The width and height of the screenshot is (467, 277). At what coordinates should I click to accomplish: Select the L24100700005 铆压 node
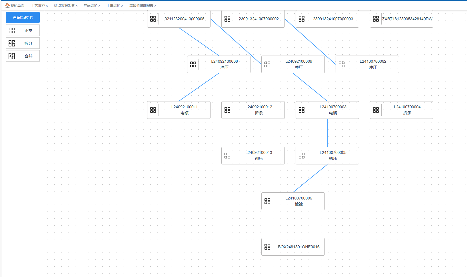333,156
